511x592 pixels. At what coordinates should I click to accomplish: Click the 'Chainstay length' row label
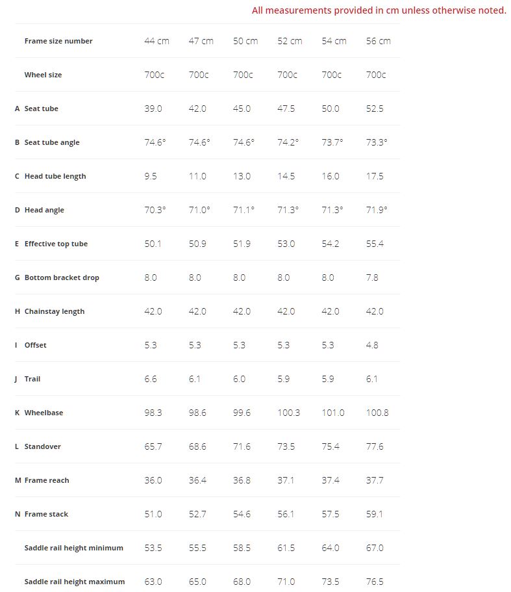point(55,311)
